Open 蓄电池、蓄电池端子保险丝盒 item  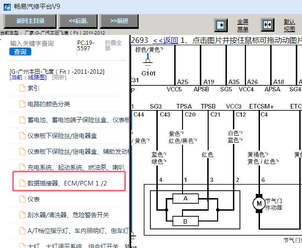pos(78,120)
